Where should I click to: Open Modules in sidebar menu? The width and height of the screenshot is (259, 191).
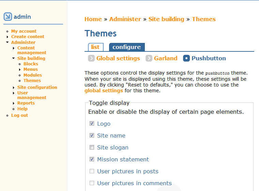pos(32,75)
